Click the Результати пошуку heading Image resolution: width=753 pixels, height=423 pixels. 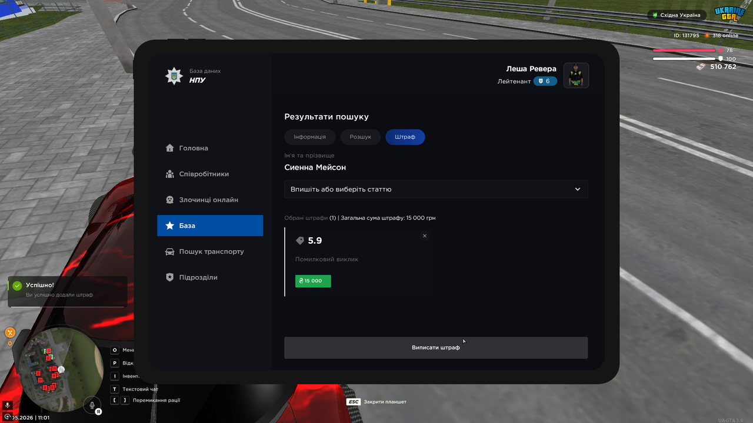tap(326, 117)
